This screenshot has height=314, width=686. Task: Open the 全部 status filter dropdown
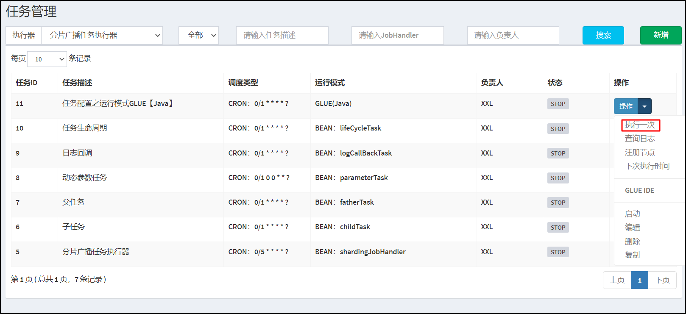[x=198, y=36]
